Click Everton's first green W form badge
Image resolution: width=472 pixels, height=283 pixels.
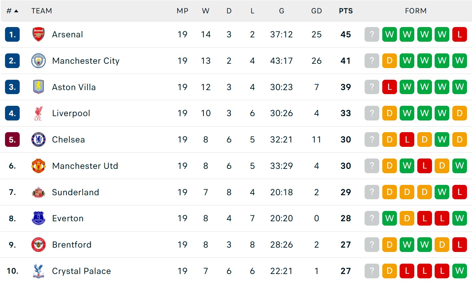click(389, 218)
